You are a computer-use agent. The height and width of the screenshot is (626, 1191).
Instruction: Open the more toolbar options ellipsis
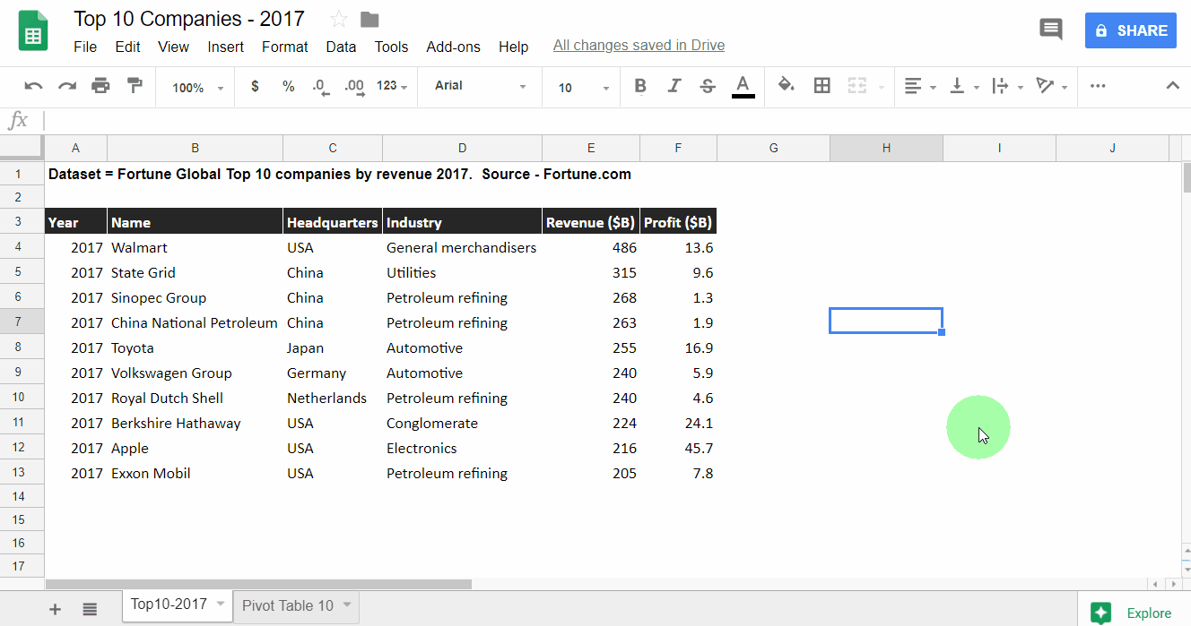tap(1098, 86)
